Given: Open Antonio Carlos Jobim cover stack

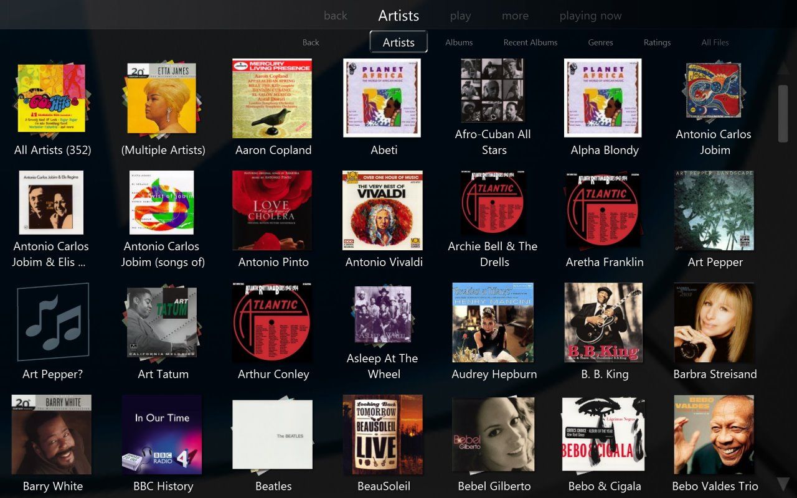Looking at the screenshot, I should pyautogui.click(x=714, y=92).
